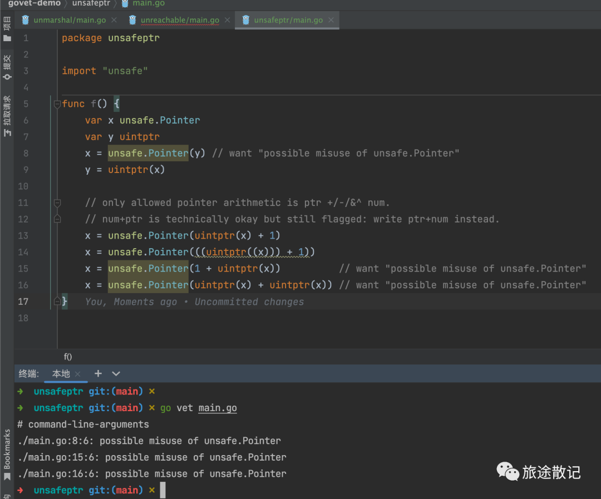Open the Bookmarks tool window

click(7, 454)
